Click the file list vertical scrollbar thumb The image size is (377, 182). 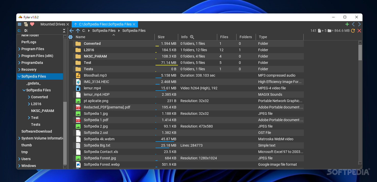[x=360, y=52]
